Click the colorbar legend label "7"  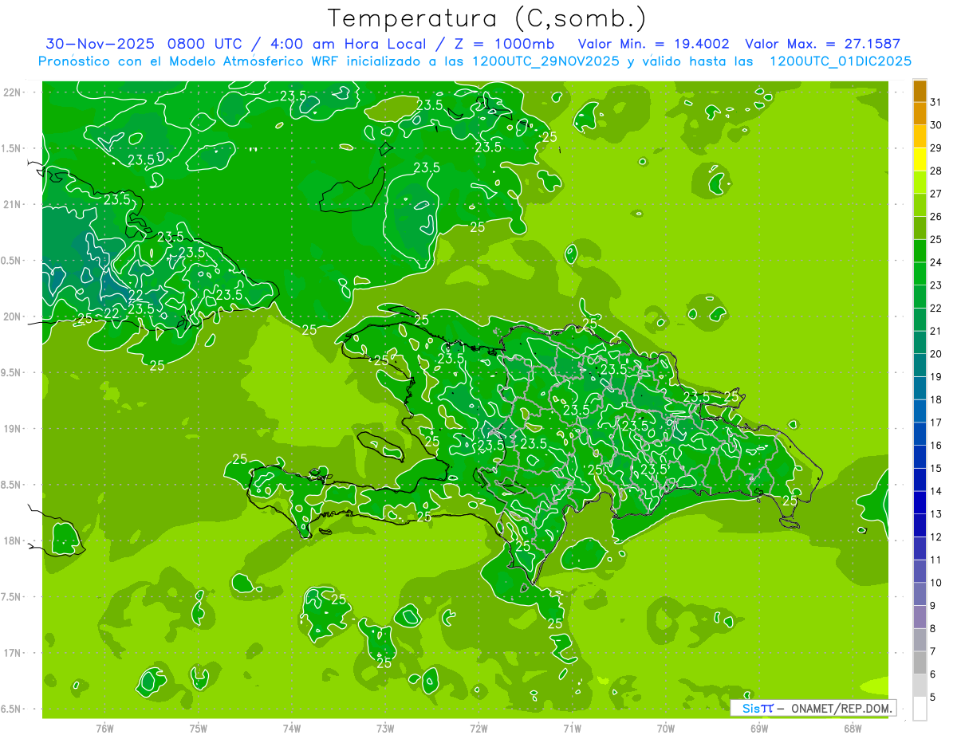pyautogui.click(x=932, y=651)
